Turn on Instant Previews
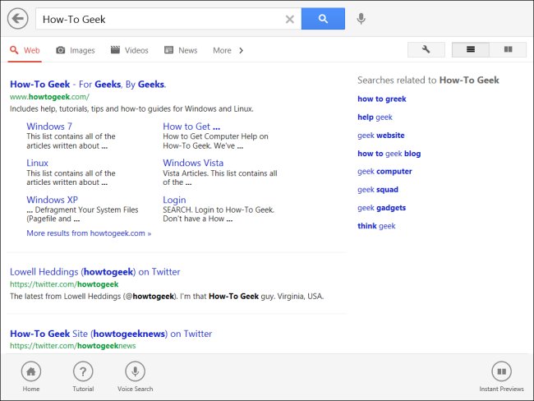Viewport: 534px width, 401px height. pos(501,376)
